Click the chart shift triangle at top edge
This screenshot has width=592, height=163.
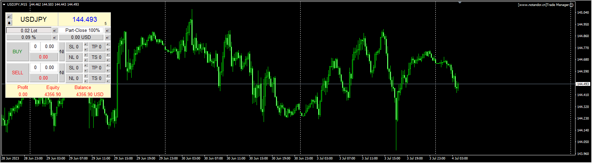tap(460, 2)
